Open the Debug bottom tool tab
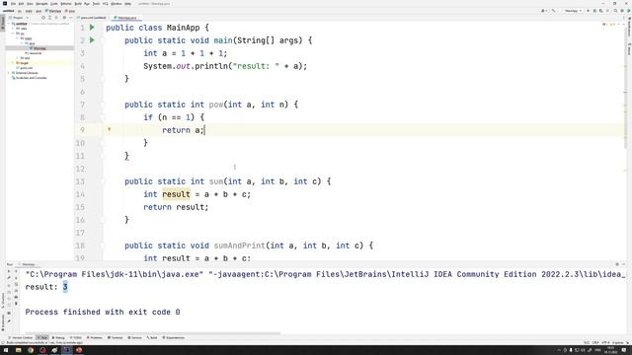 coord(58,337)
